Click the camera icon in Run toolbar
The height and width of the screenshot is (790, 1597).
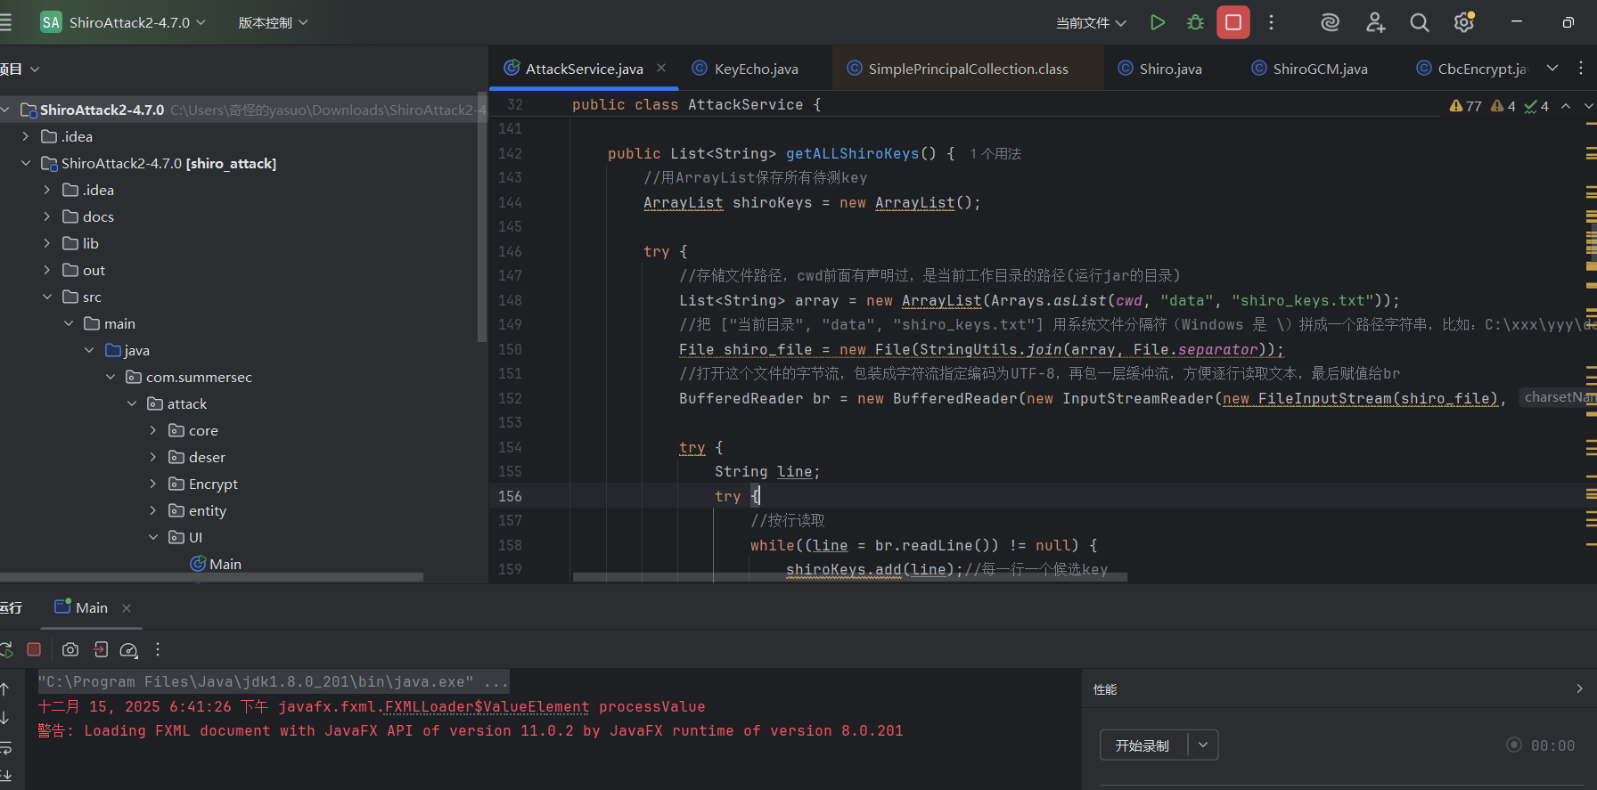70,649
